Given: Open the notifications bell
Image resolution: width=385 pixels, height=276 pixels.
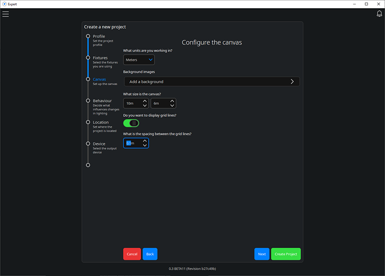Looking at the screenshot, I should (x=379, y=14).
